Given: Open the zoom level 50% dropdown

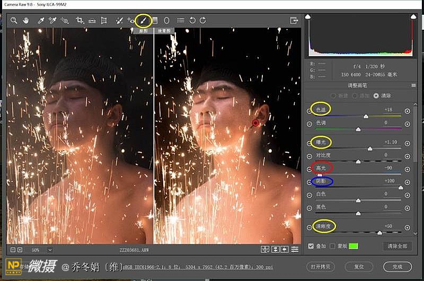Looking at the screenshot, I should (x=50, y=249).
